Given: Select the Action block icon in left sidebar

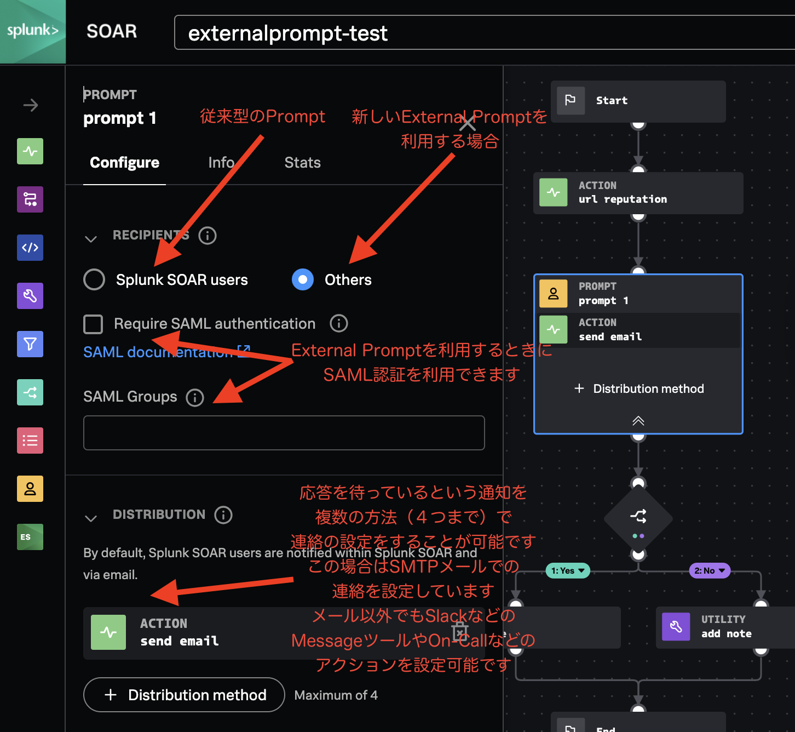Looking at the screenshot, I should 30,151.
